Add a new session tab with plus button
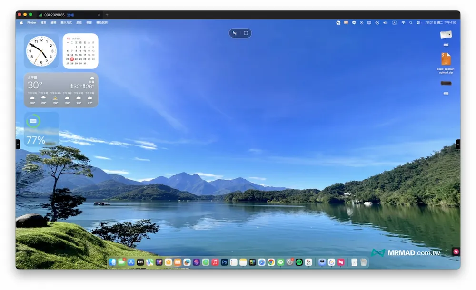Viewport: 476px width, 290px height. point(107,15)
